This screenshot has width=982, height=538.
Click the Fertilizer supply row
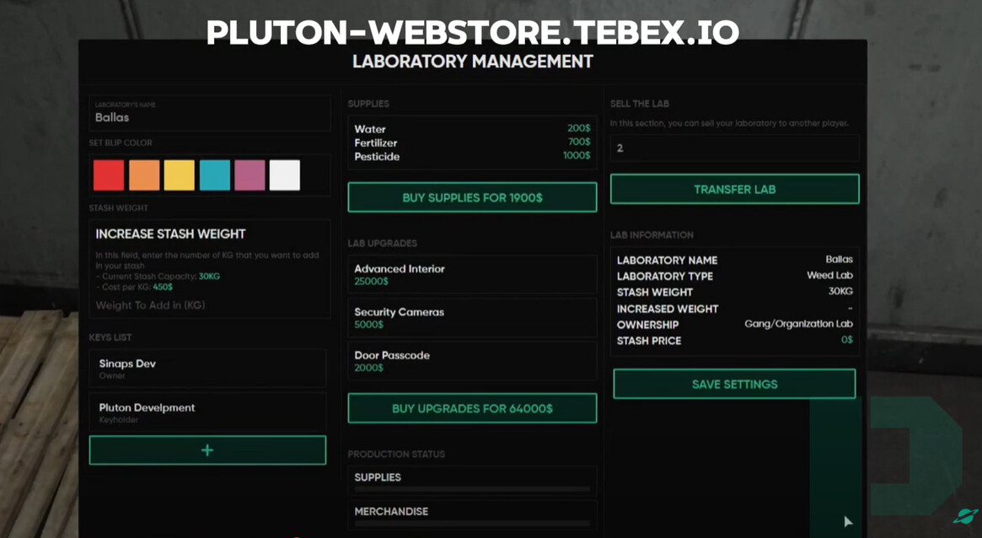(472, 143)
